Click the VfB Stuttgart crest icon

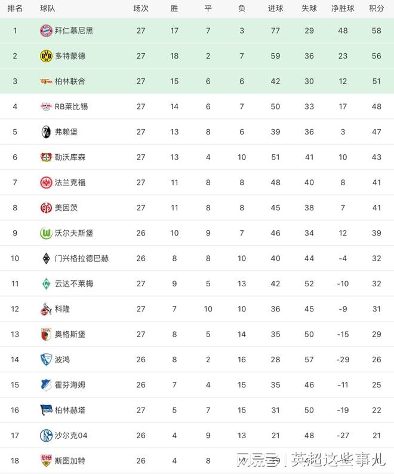click(x=45, y=460)
